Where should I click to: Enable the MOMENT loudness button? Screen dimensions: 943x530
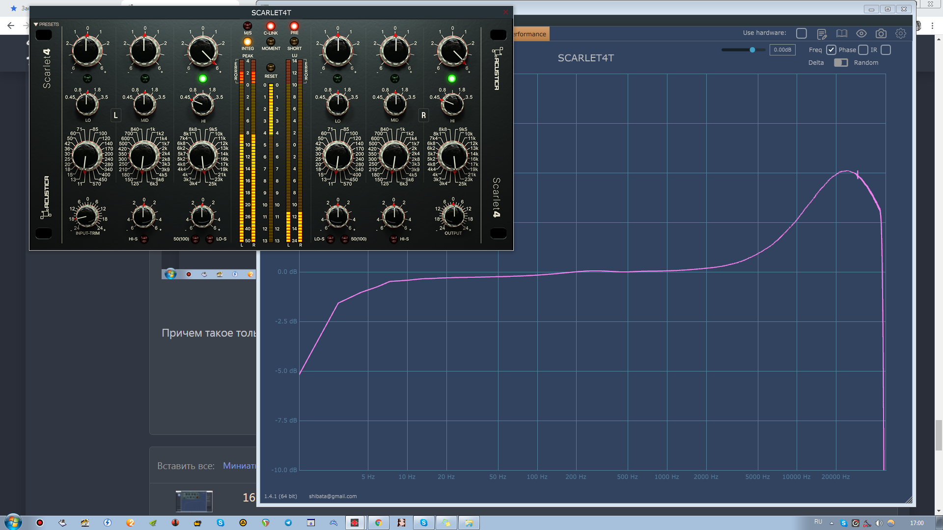[x=271, y=42]
